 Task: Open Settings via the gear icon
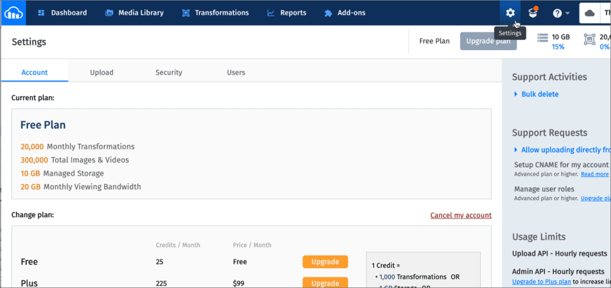coord(510,13)
